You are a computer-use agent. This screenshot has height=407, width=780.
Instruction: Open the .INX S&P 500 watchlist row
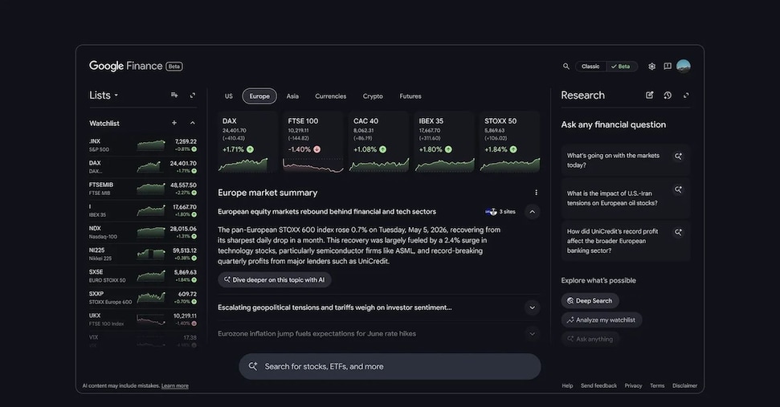(x=143, y=145)
